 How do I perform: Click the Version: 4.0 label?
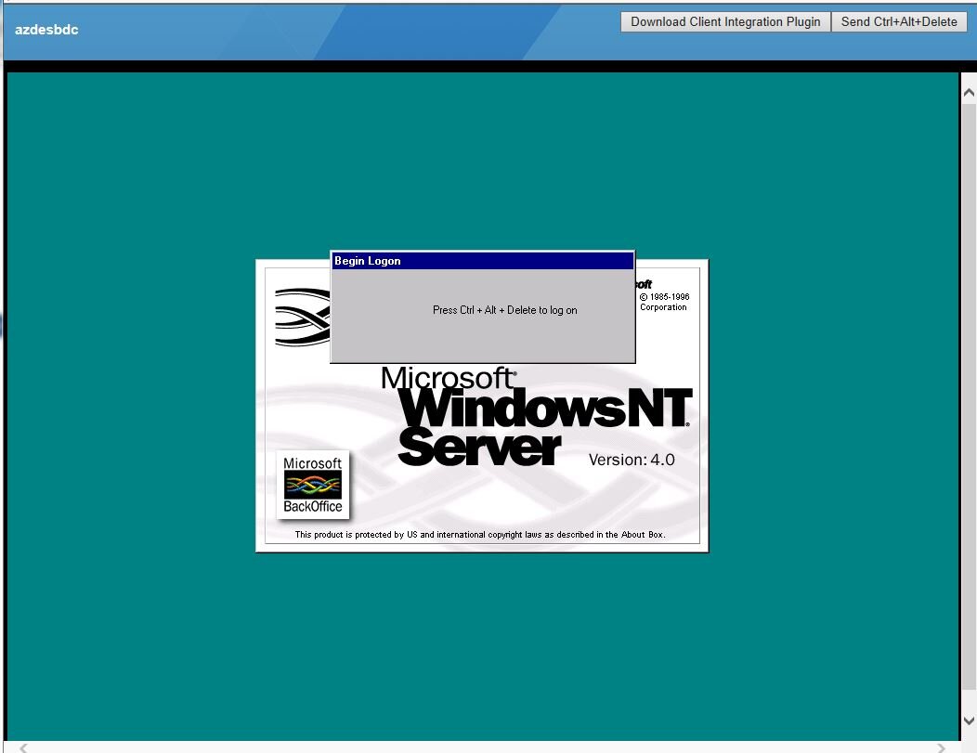coord(632,460)
